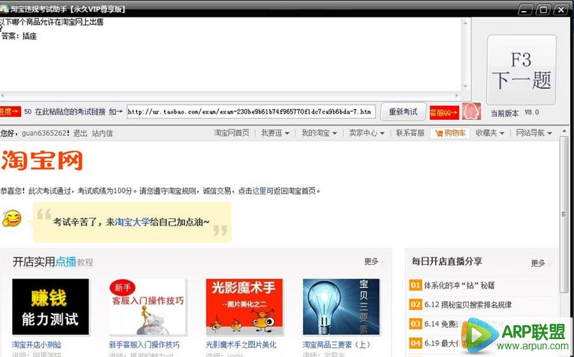574x357 pixels.
Task: Expand the 网站导航 dropdown
Action: [x=534, y=133]
